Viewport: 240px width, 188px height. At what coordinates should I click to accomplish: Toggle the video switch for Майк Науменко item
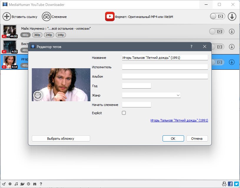click(x=217, y=32)
